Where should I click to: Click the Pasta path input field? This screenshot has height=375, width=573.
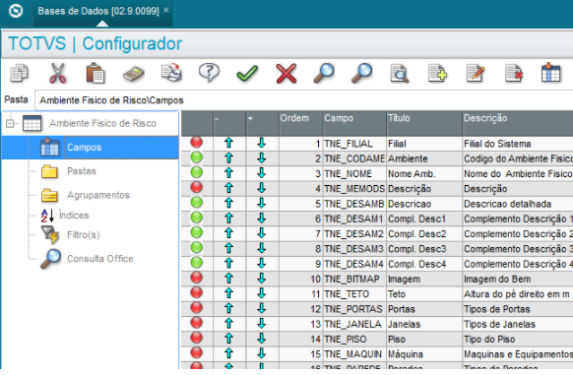303,100
